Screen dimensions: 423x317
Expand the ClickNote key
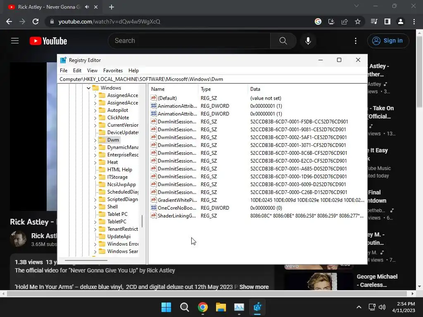pyautogui.click(x=95, y=118)
